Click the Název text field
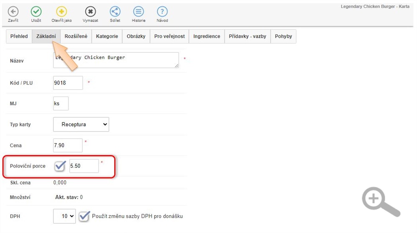417x233 pixels. [116, 60]
